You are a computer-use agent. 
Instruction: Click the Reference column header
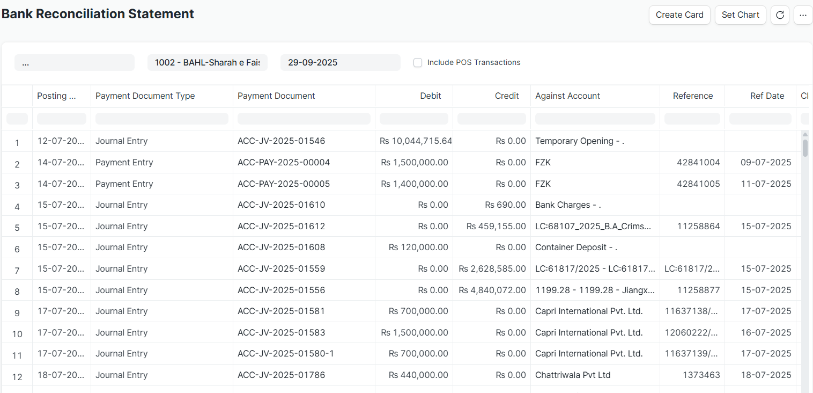pyautogui.click(x=692, y=96)
